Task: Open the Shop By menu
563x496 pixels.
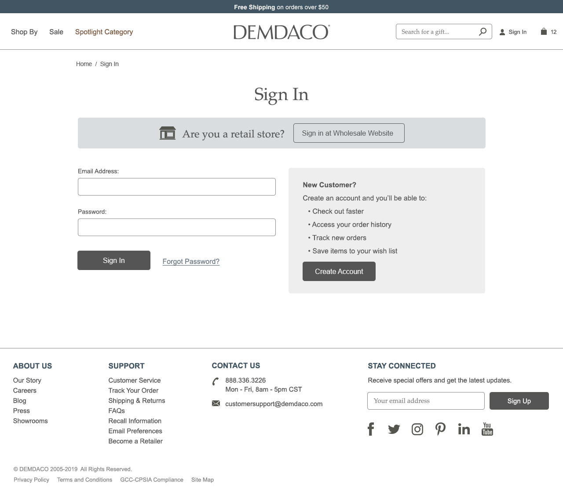Action: click(24, 32)
